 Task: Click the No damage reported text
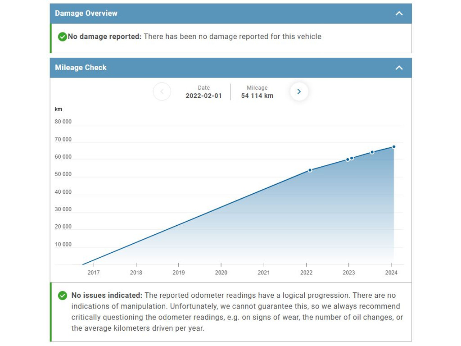pyautogui.click(x=104, y=36)
